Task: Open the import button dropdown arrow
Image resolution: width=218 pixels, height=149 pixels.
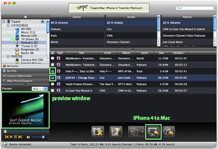Action: click(143, 132)
